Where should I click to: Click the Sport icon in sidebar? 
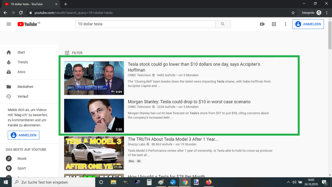(9, 168)
